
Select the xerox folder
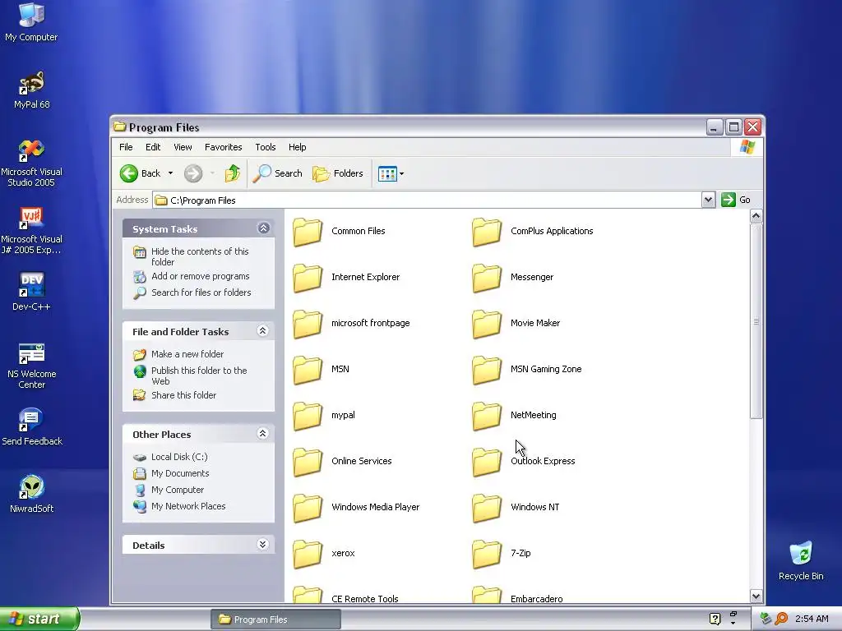324,554
